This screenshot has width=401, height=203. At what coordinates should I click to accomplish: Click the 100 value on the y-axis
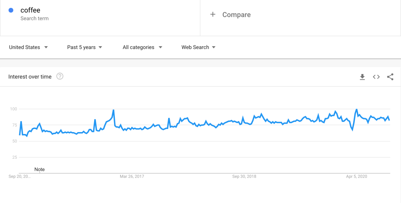pyautogui.click(x=13, y=109)
